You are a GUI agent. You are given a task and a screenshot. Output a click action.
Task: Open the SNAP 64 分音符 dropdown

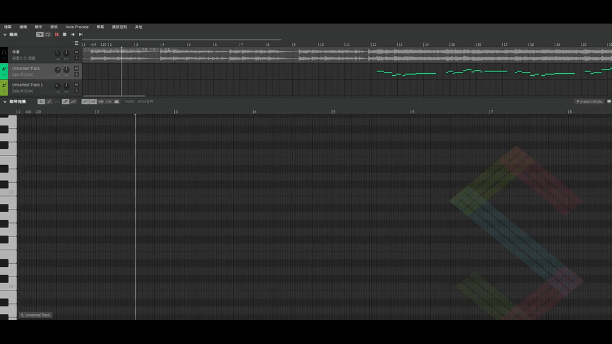(x=139, y=101)
